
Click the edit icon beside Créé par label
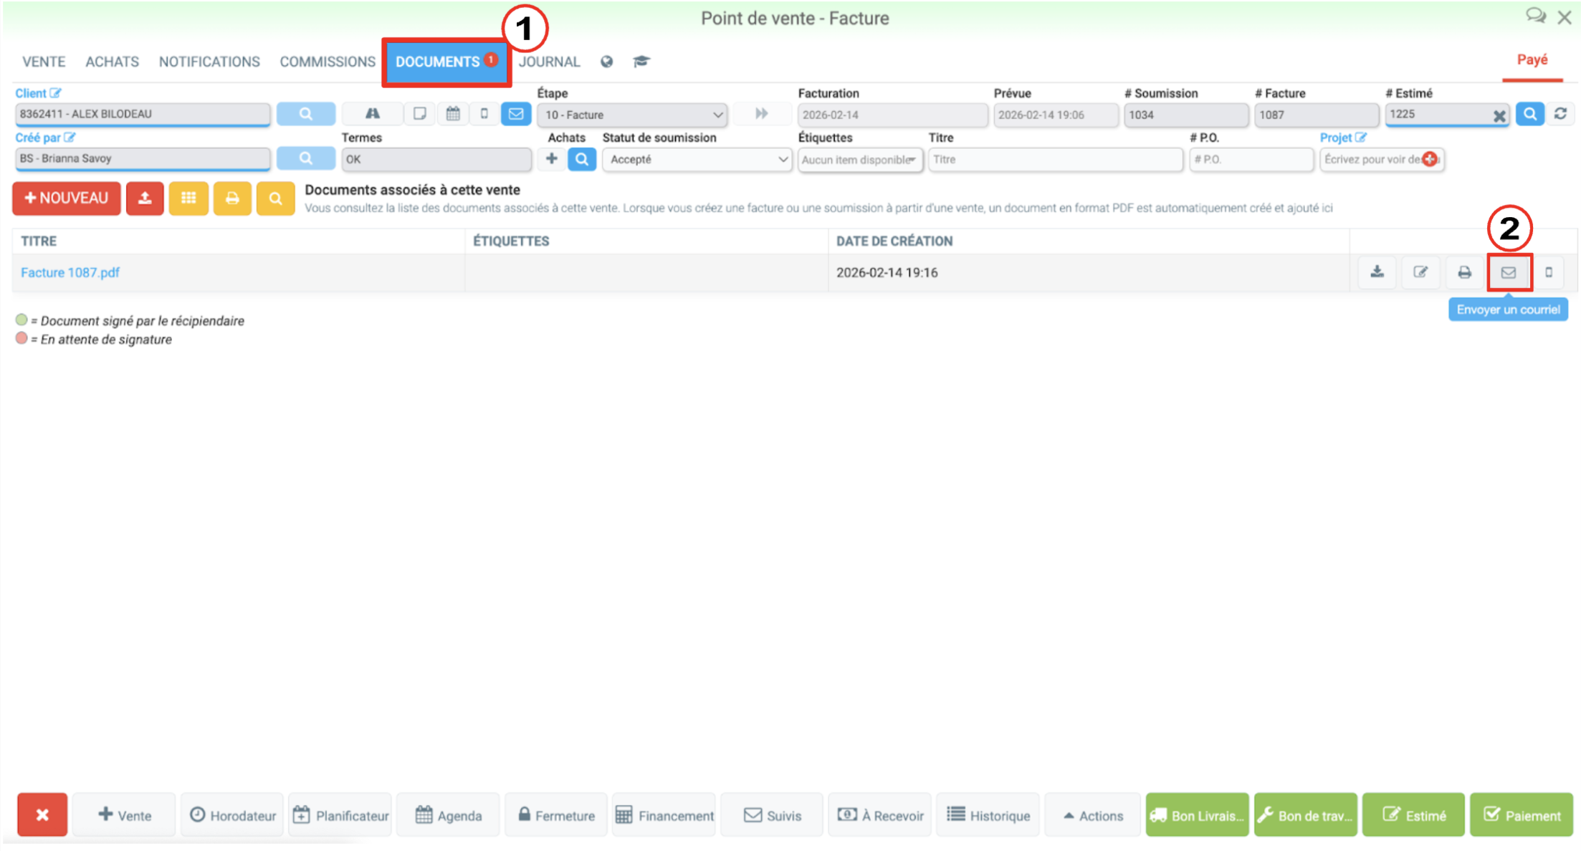(x=70, y=138)
